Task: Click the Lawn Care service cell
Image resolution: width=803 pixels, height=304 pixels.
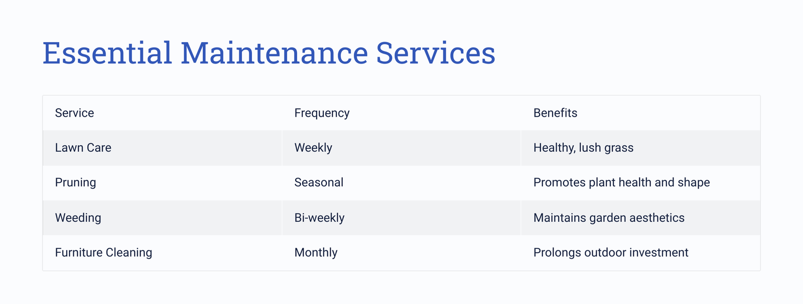Action: (162, 148)
